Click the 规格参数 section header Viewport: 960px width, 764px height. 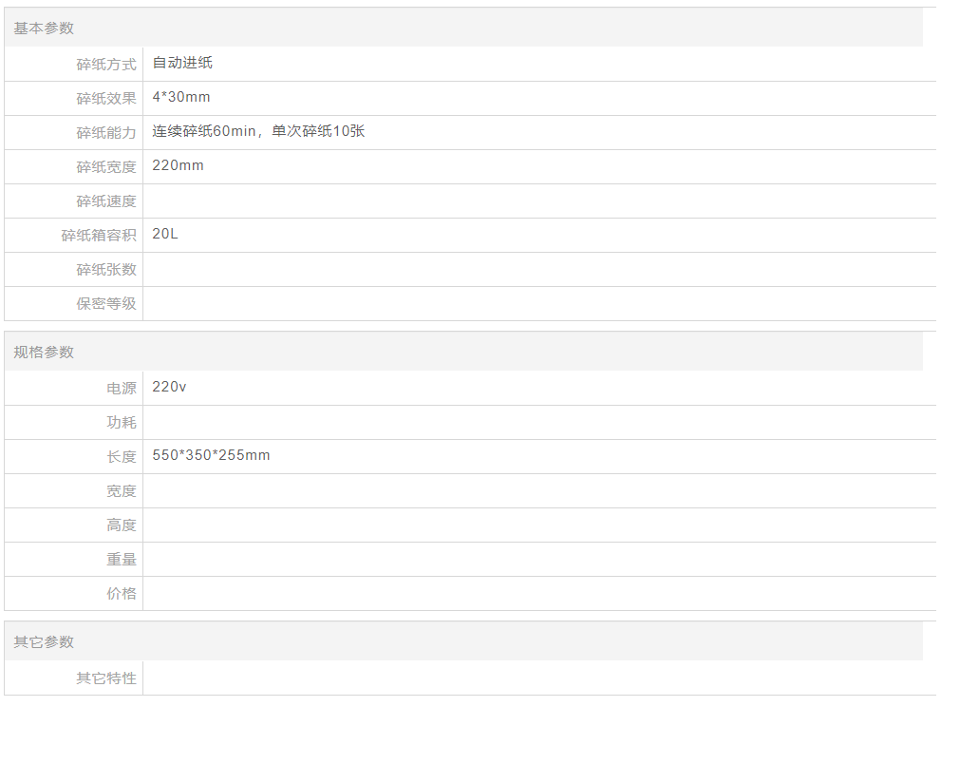tap(44, 353)
